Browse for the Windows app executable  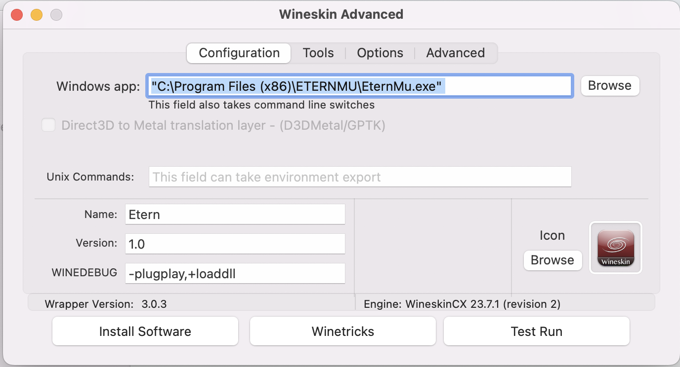tap(610, 86)
